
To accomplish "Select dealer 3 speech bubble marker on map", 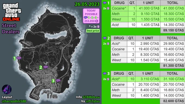I will pos(58,81).
